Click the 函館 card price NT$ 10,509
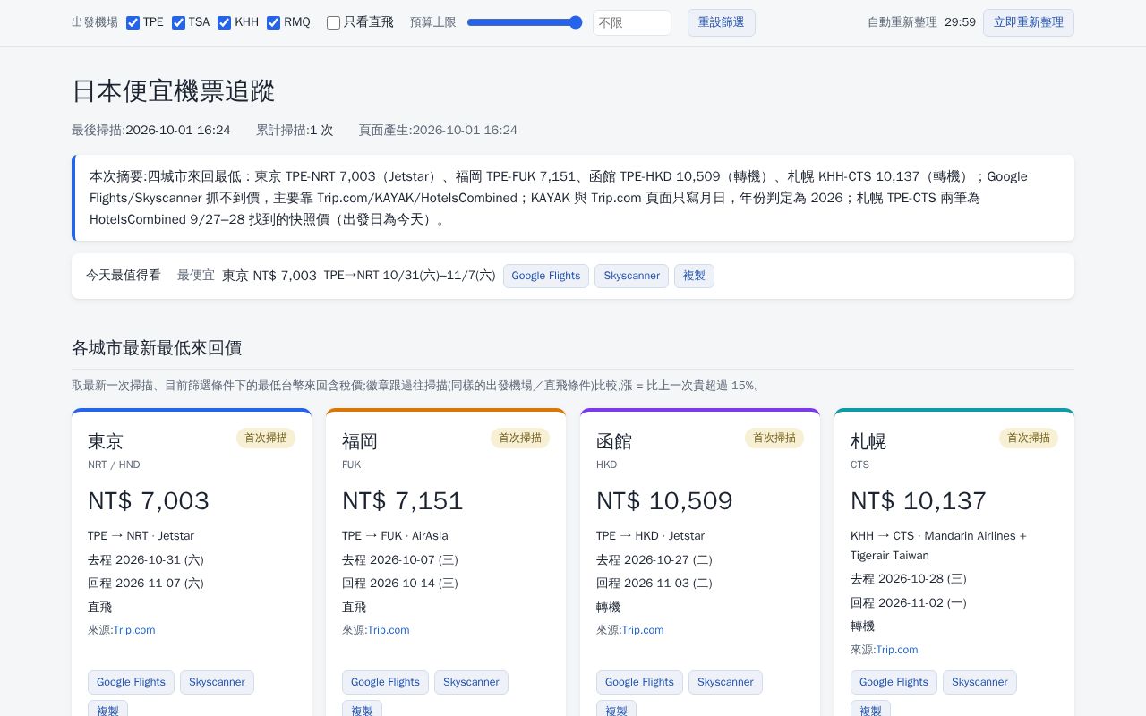 tap(664, 501)
